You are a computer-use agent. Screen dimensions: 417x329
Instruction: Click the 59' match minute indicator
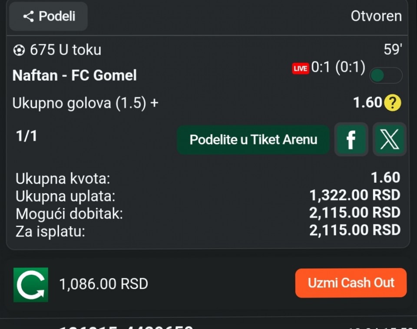point(392,50)
